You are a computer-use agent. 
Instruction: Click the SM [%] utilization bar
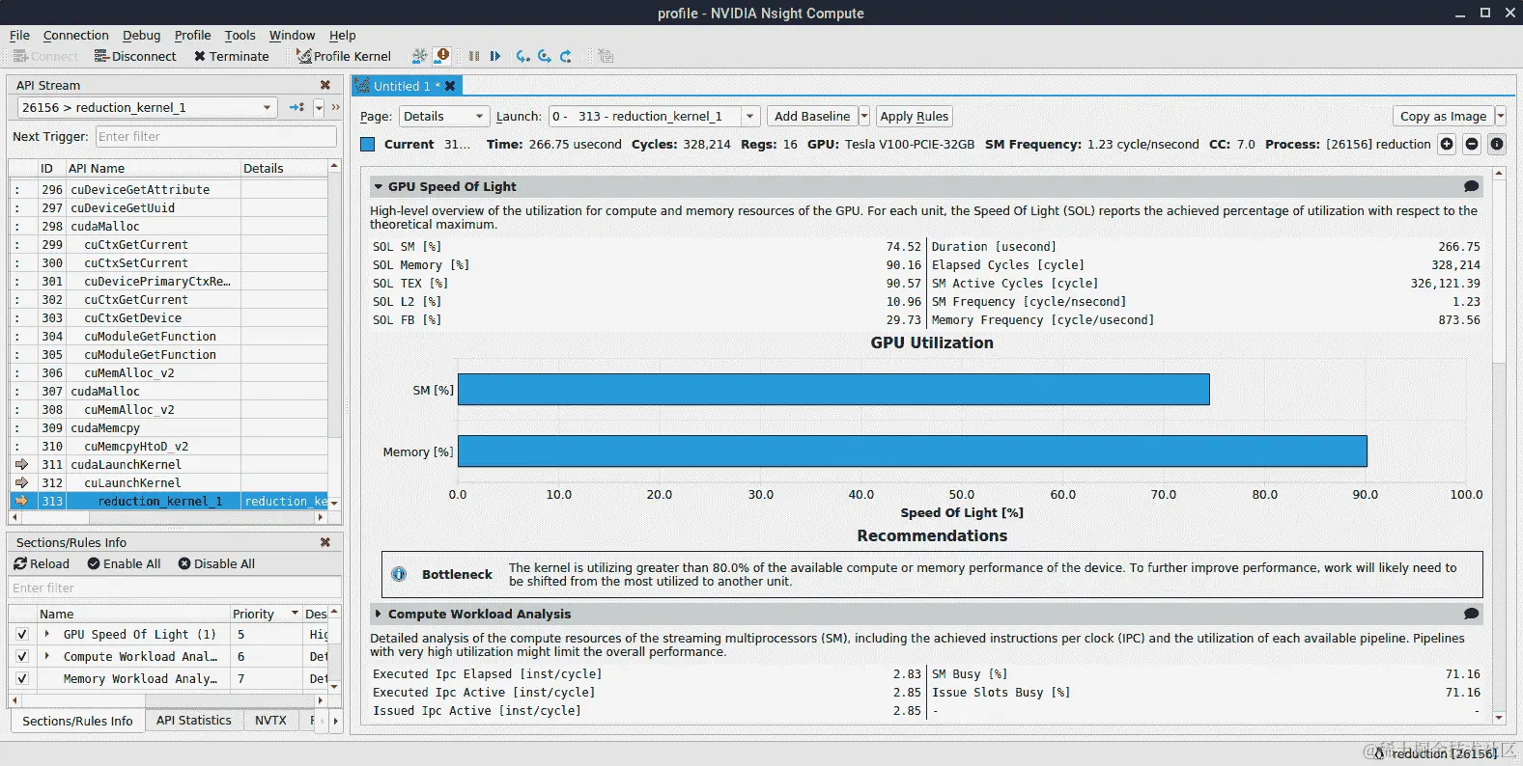coord(833,390)
